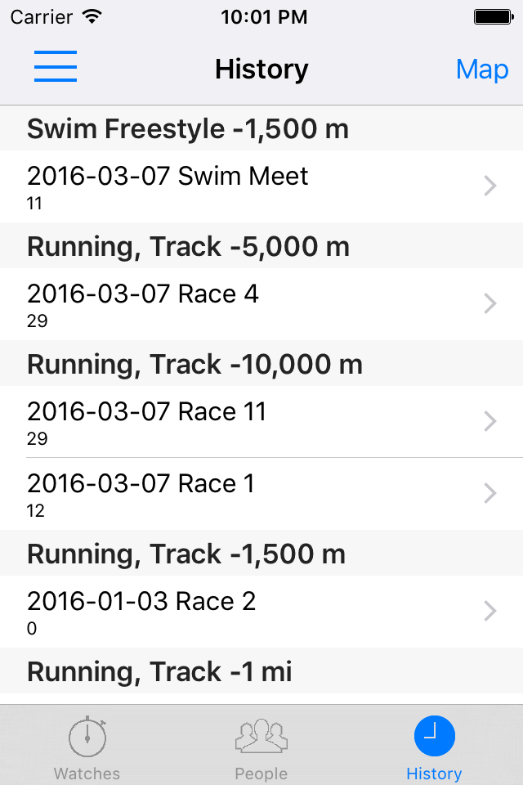This screenshot has width=523, height=785.
Task: Check the battery icon in status bar
Action: [494, 17]
